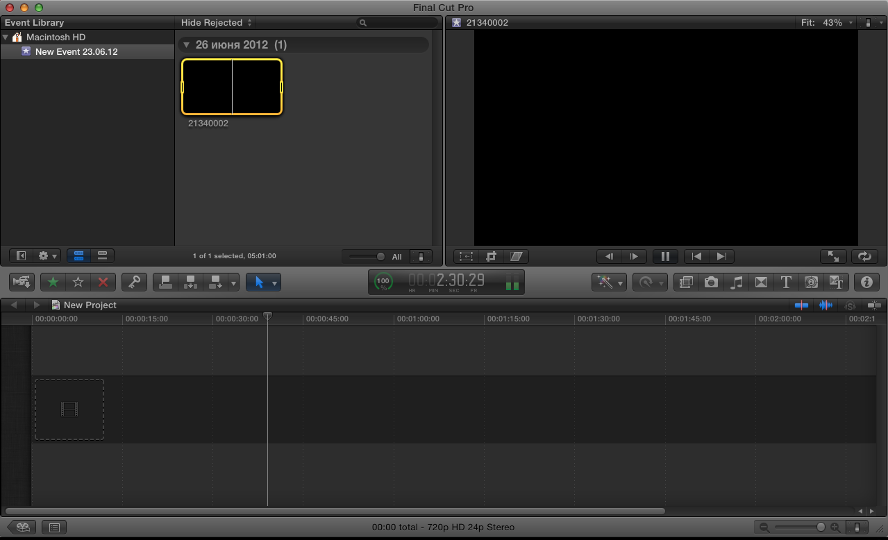
Task: Toggle audio skimming waveform button
Action: click(x=826, y=305)
